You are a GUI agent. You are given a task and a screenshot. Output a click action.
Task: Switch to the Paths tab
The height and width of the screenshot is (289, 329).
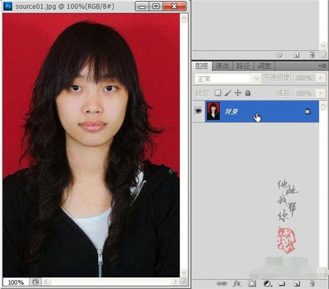243,66
